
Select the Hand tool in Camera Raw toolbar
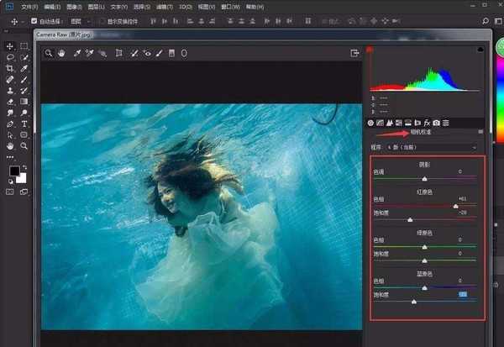62,53
